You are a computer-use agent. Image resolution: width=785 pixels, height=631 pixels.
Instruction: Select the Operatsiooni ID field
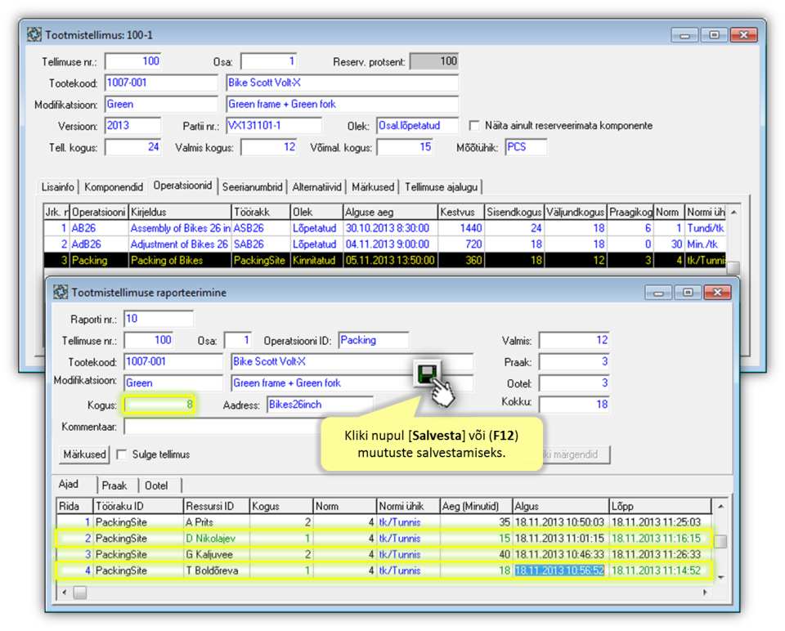click(374, 340)
